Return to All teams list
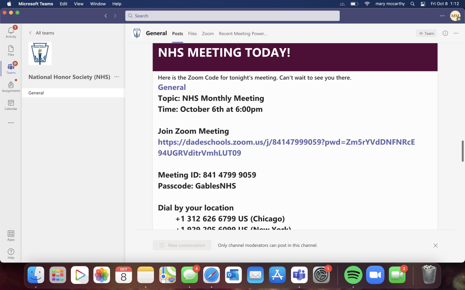The width and height of the screenshot is (465, 290). (x=41, y=33)
